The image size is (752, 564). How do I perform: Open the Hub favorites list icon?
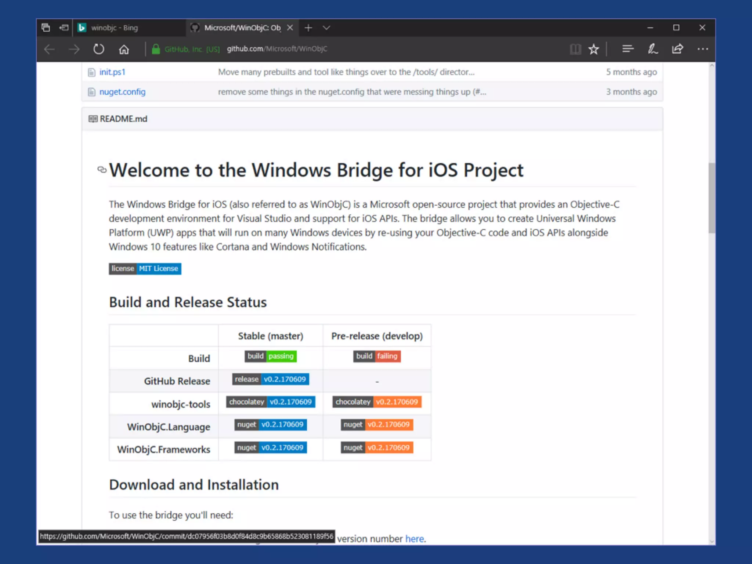(x=628, y=49)
